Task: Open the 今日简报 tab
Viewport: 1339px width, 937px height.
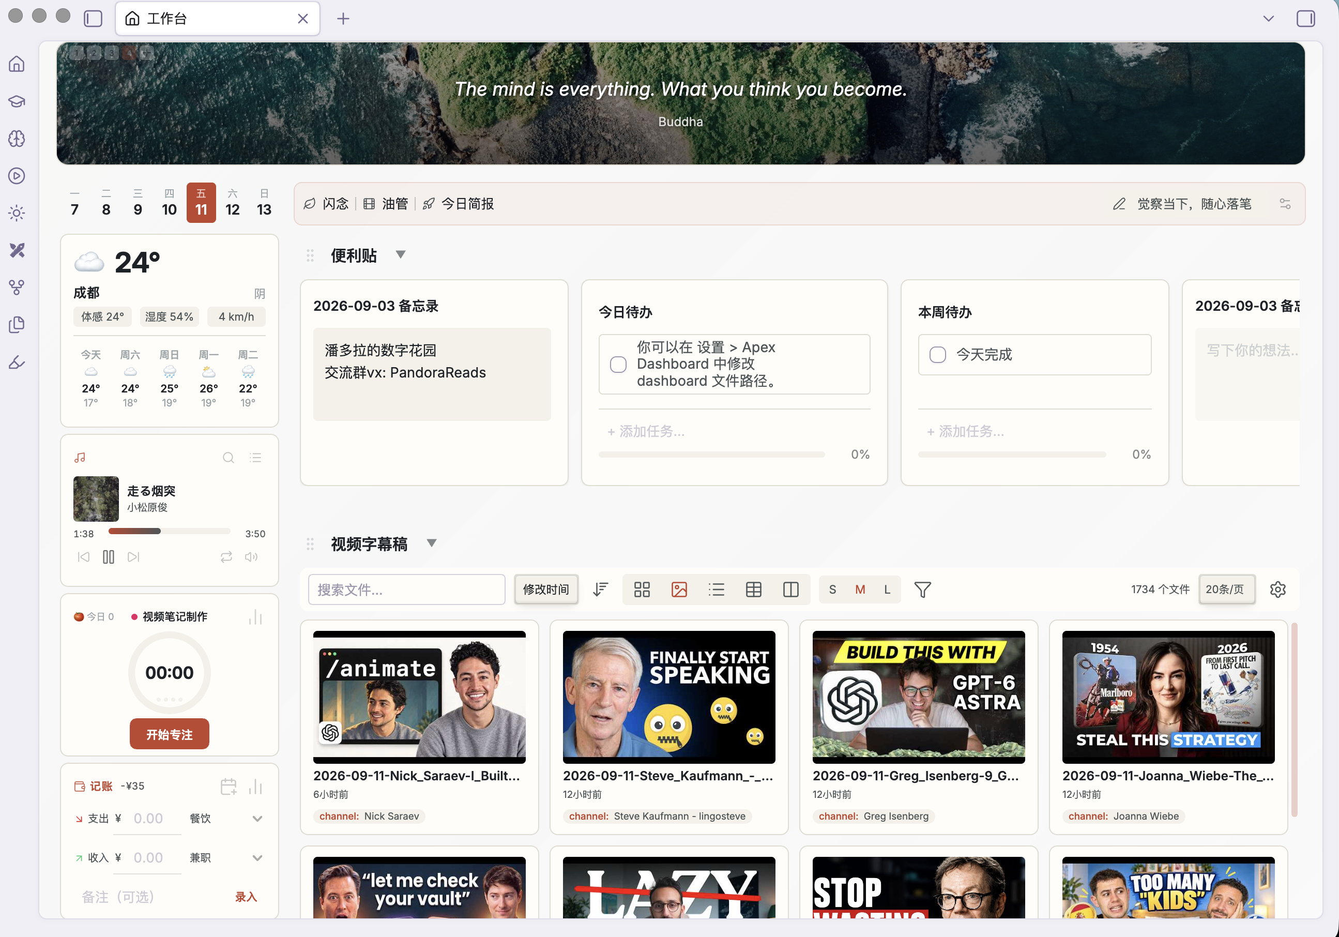Action: [x=459, y=204]
